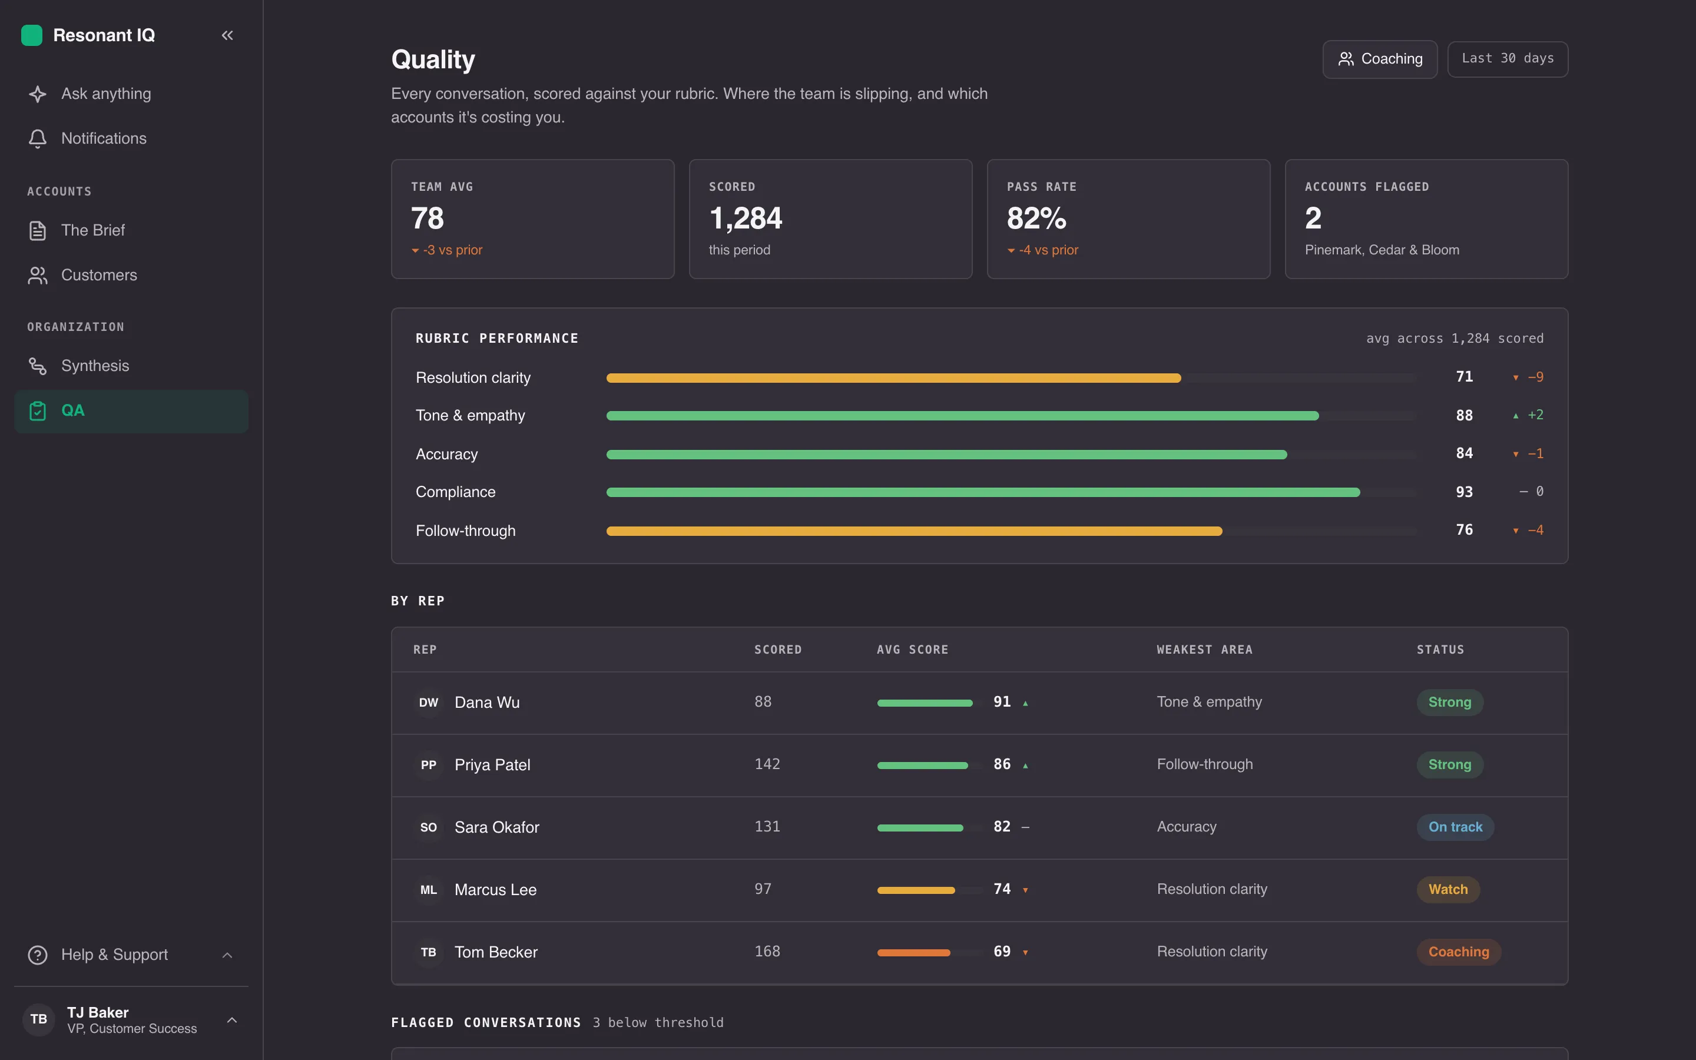The height and width of the screenshot is (1060, 1696).
Task: Click the AVG SCORE column header
Action: pos(912,650)
